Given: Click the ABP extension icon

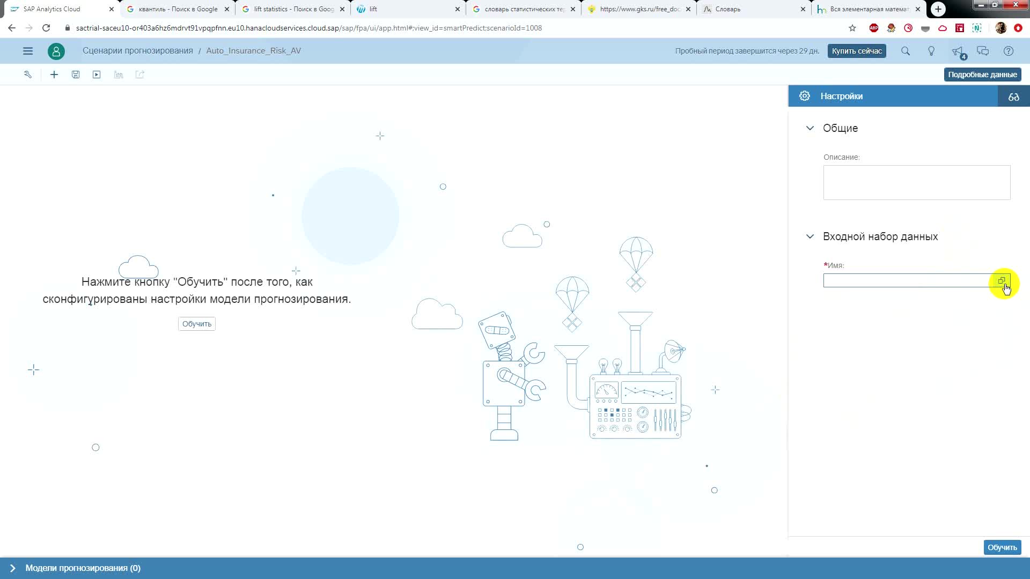Looking at the screenshot, I should click(x=874, y=28).
